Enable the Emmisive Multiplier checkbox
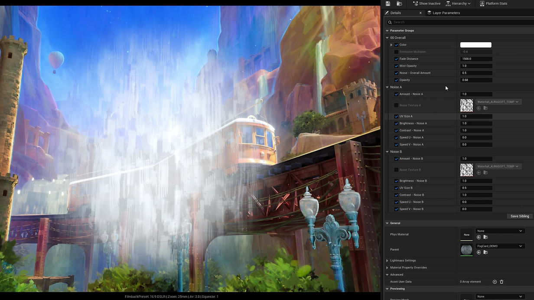This screenshot has width=534, height=300. (x=396, y=52)
